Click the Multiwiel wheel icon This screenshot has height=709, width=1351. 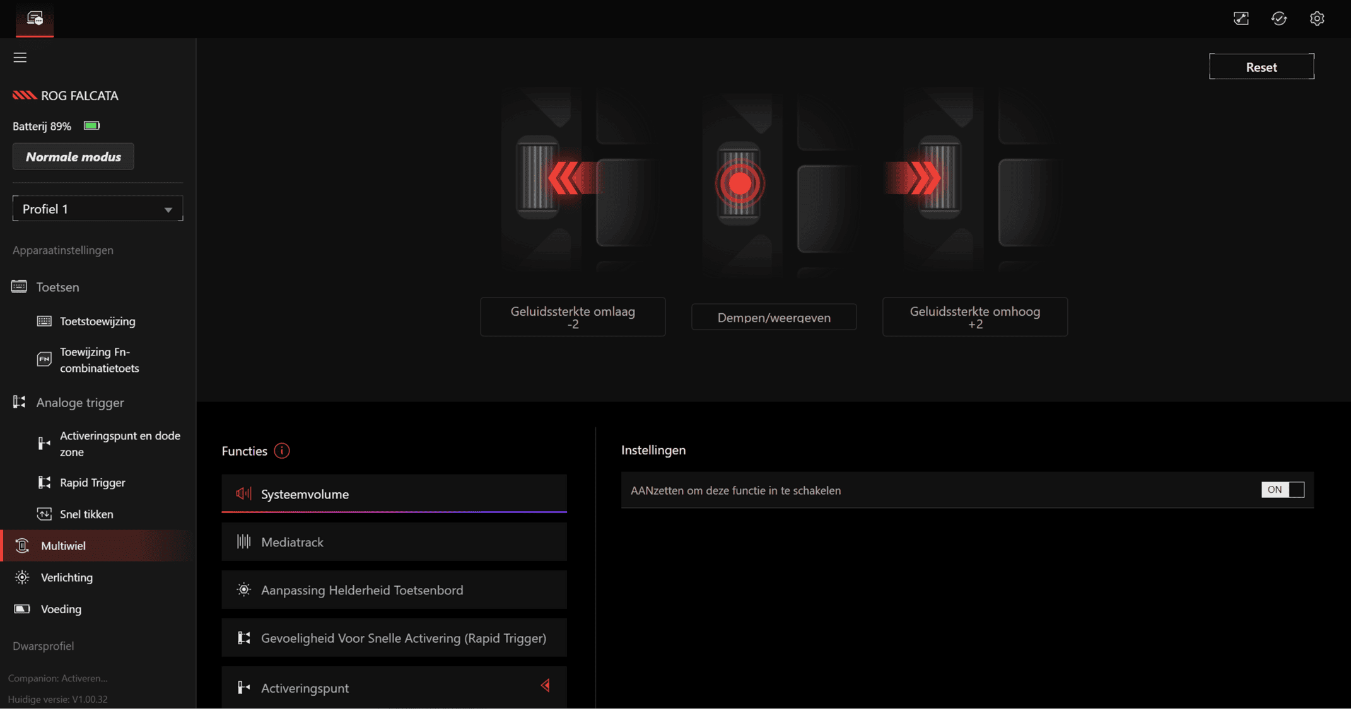click(22, 546)
